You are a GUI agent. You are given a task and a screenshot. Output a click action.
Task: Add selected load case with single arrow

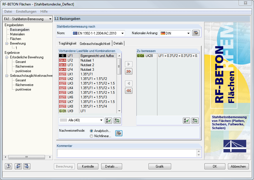pyautogui.click(x=129, y=64)
